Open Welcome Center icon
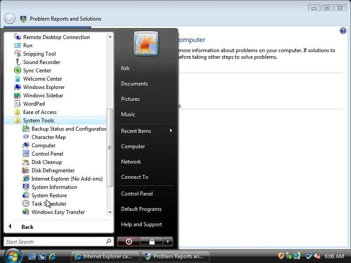 point(18,78)
